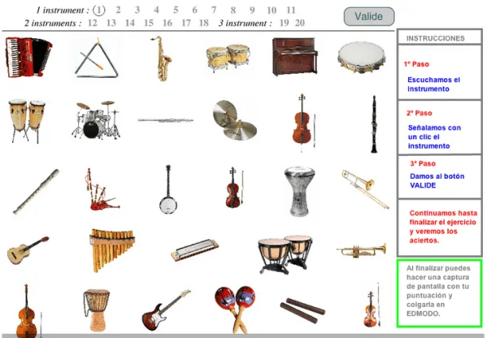The image size is (487, 338).
Task: Click 'Damos al botón VALIDE' text
Action: click(x=437, y=180)
